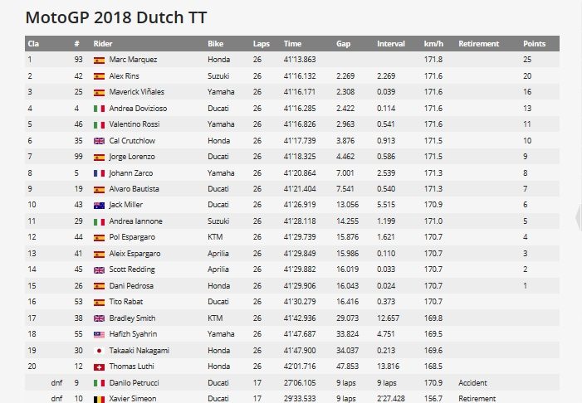
Task: Expand the side arrow at the table's right edge
Action: (x=578, y=217)
